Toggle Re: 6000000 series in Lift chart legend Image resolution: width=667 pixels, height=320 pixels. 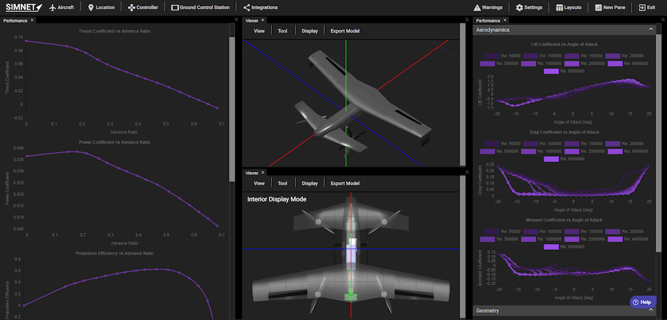pos(564,71)
